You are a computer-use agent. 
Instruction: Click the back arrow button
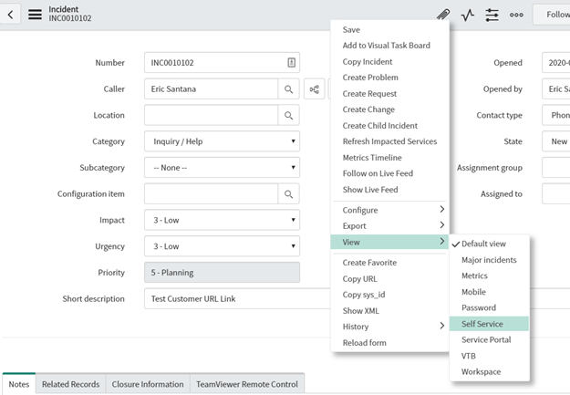pos(10,15)
